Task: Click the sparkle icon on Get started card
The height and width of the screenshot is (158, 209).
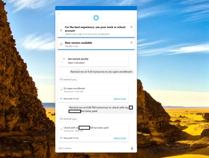Action: click(63, 60)
